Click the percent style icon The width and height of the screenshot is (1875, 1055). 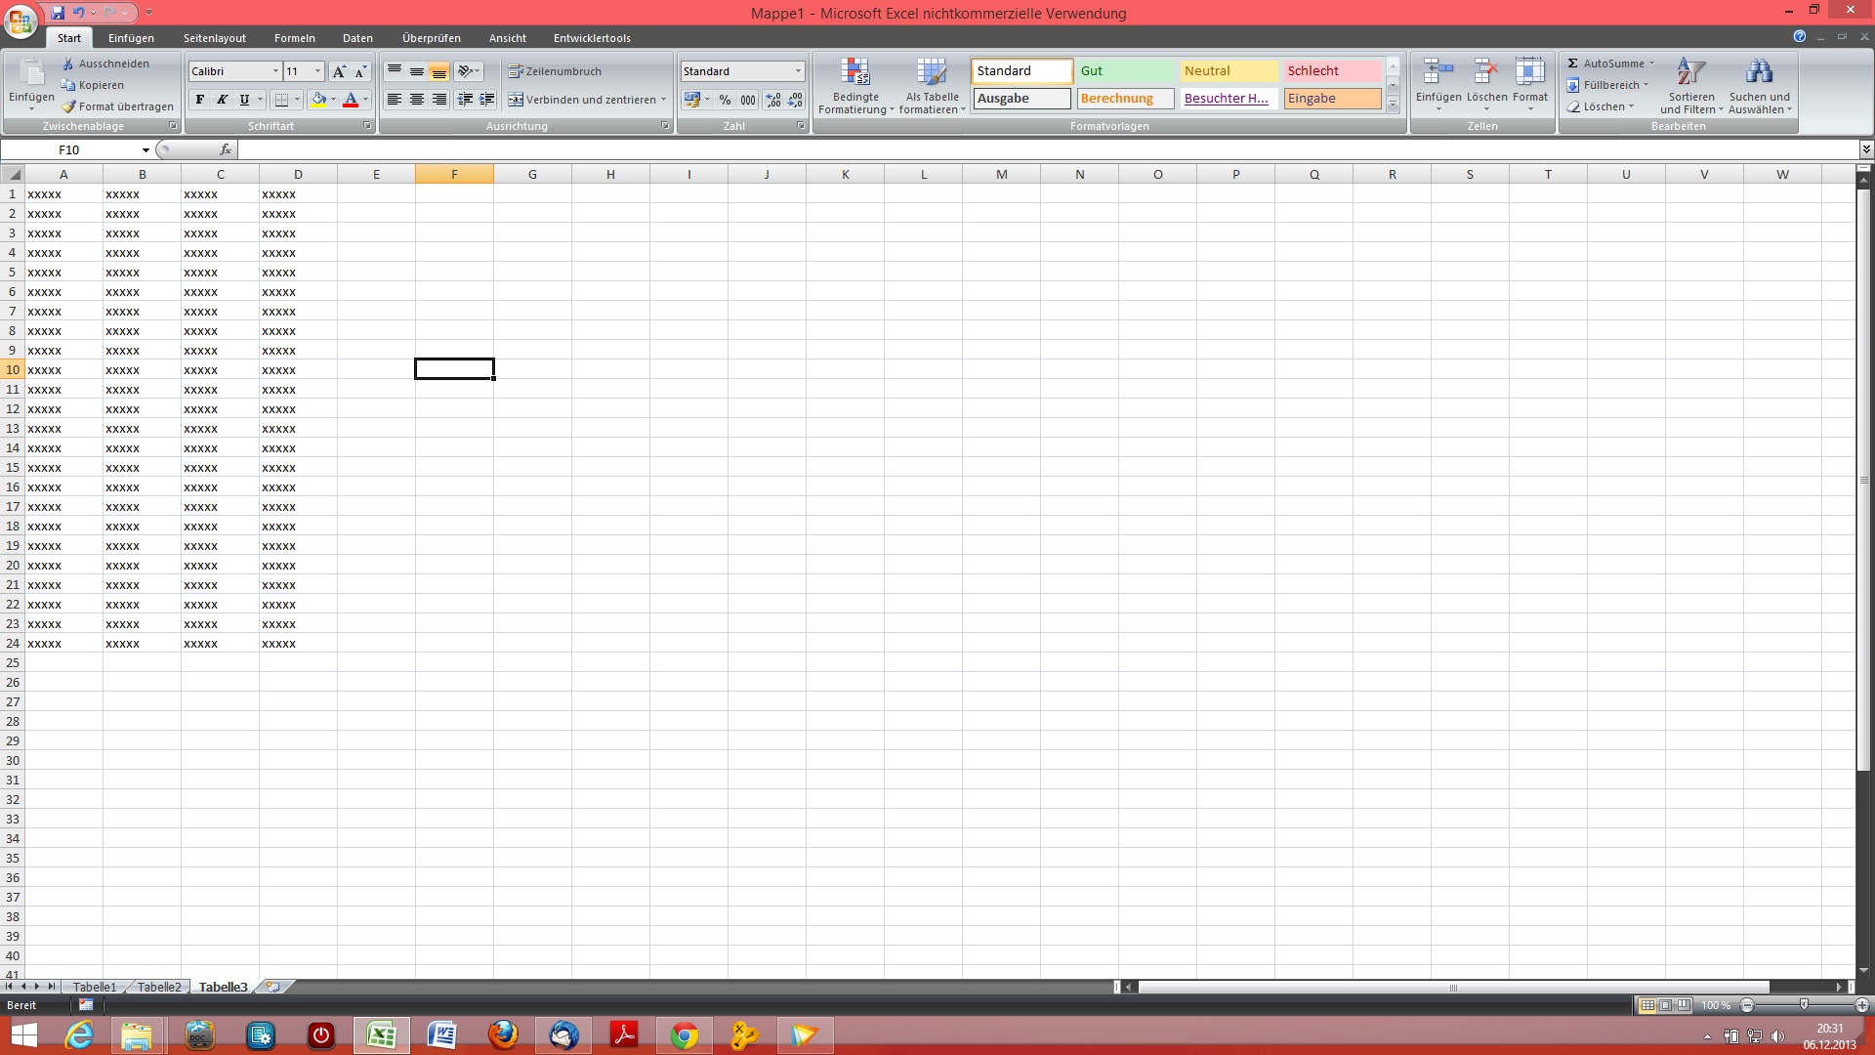(725, 100)
